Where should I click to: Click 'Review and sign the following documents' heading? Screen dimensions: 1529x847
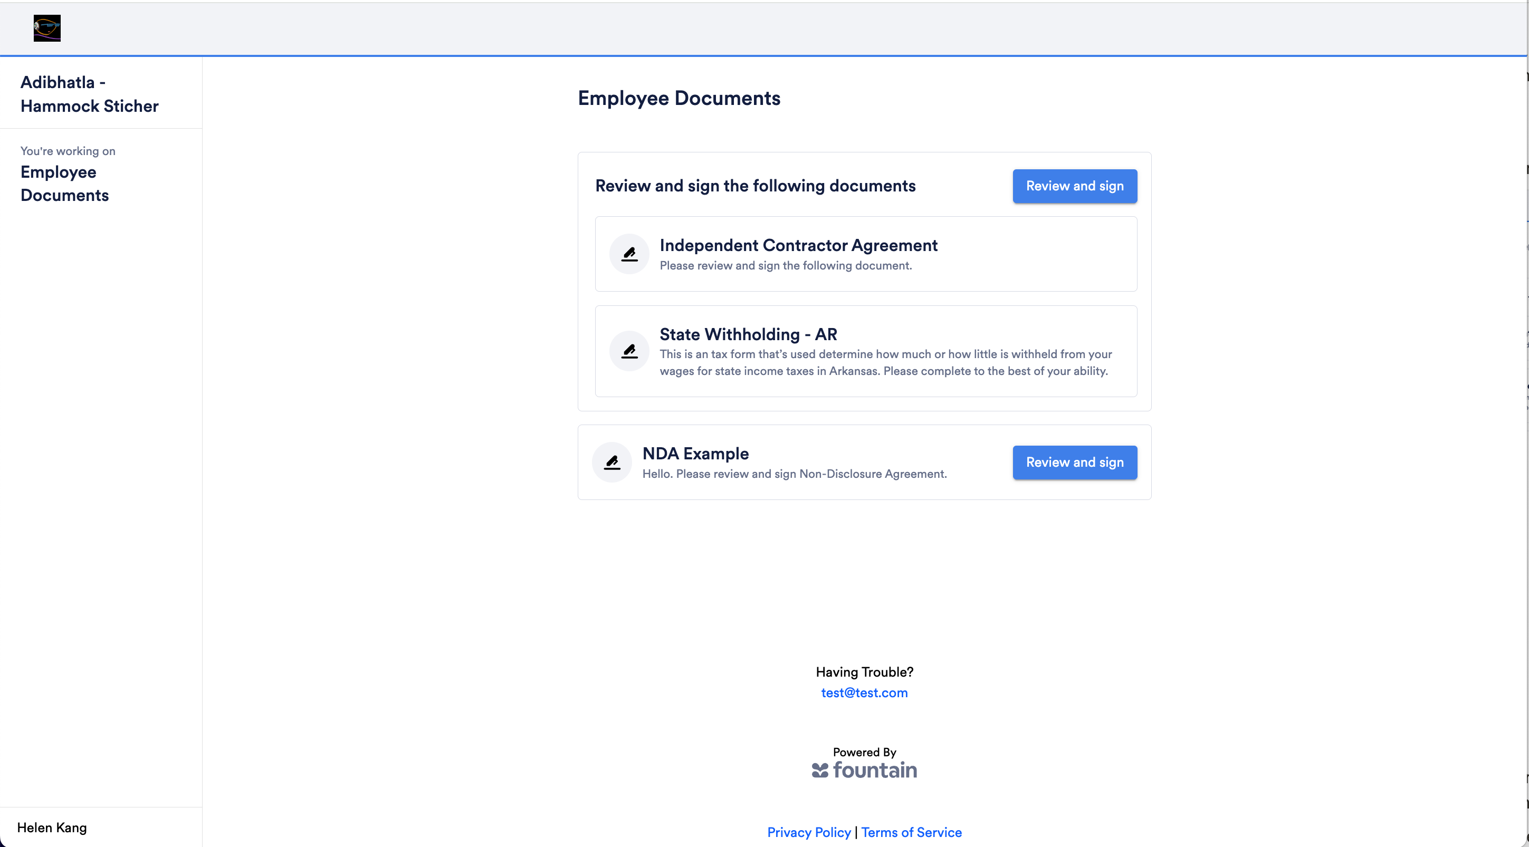[756, 186]
